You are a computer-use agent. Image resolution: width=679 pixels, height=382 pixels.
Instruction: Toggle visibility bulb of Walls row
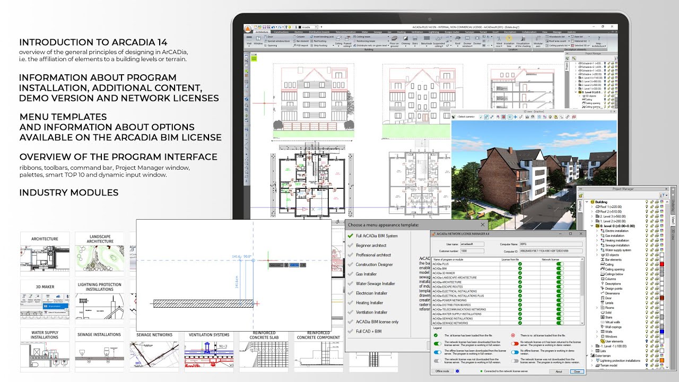[647, 332]
